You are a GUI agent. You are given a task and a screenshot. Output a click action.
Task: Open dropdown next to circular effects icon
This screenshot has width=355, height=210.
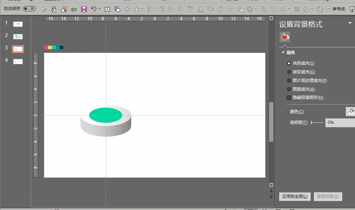point(289,9)
